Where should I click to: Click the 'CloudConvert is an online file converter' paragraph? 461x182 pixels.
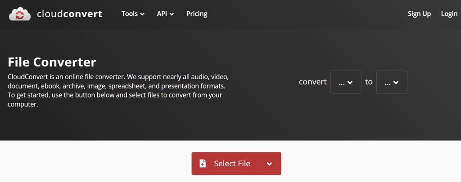coord(118,91)
